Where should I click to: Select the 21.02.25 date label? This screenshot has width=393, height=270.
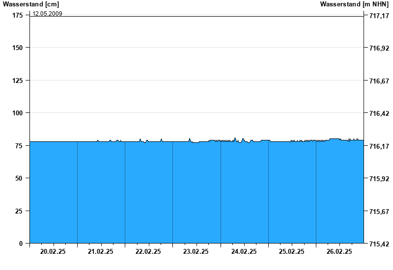(101, 251)
